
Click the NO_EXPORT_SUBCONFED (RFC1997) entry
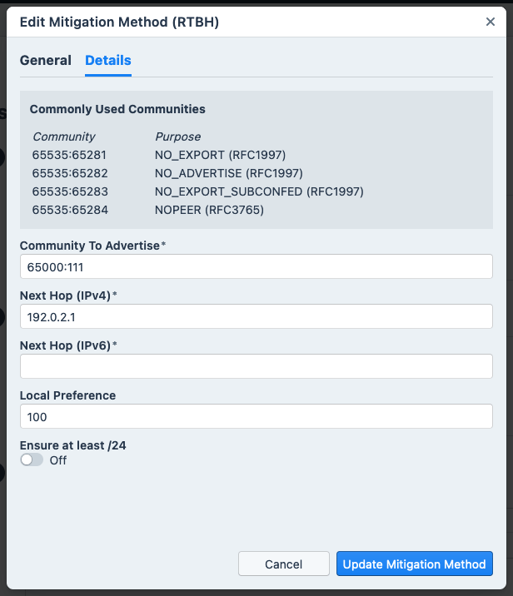click(x=259, y=191)
